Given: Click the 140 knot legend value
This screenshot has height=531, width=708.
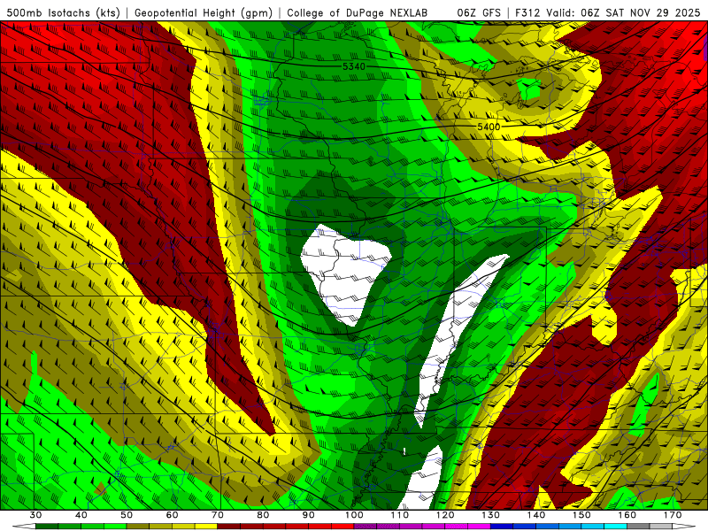Looking at the screenshot, I should [536, 515].
